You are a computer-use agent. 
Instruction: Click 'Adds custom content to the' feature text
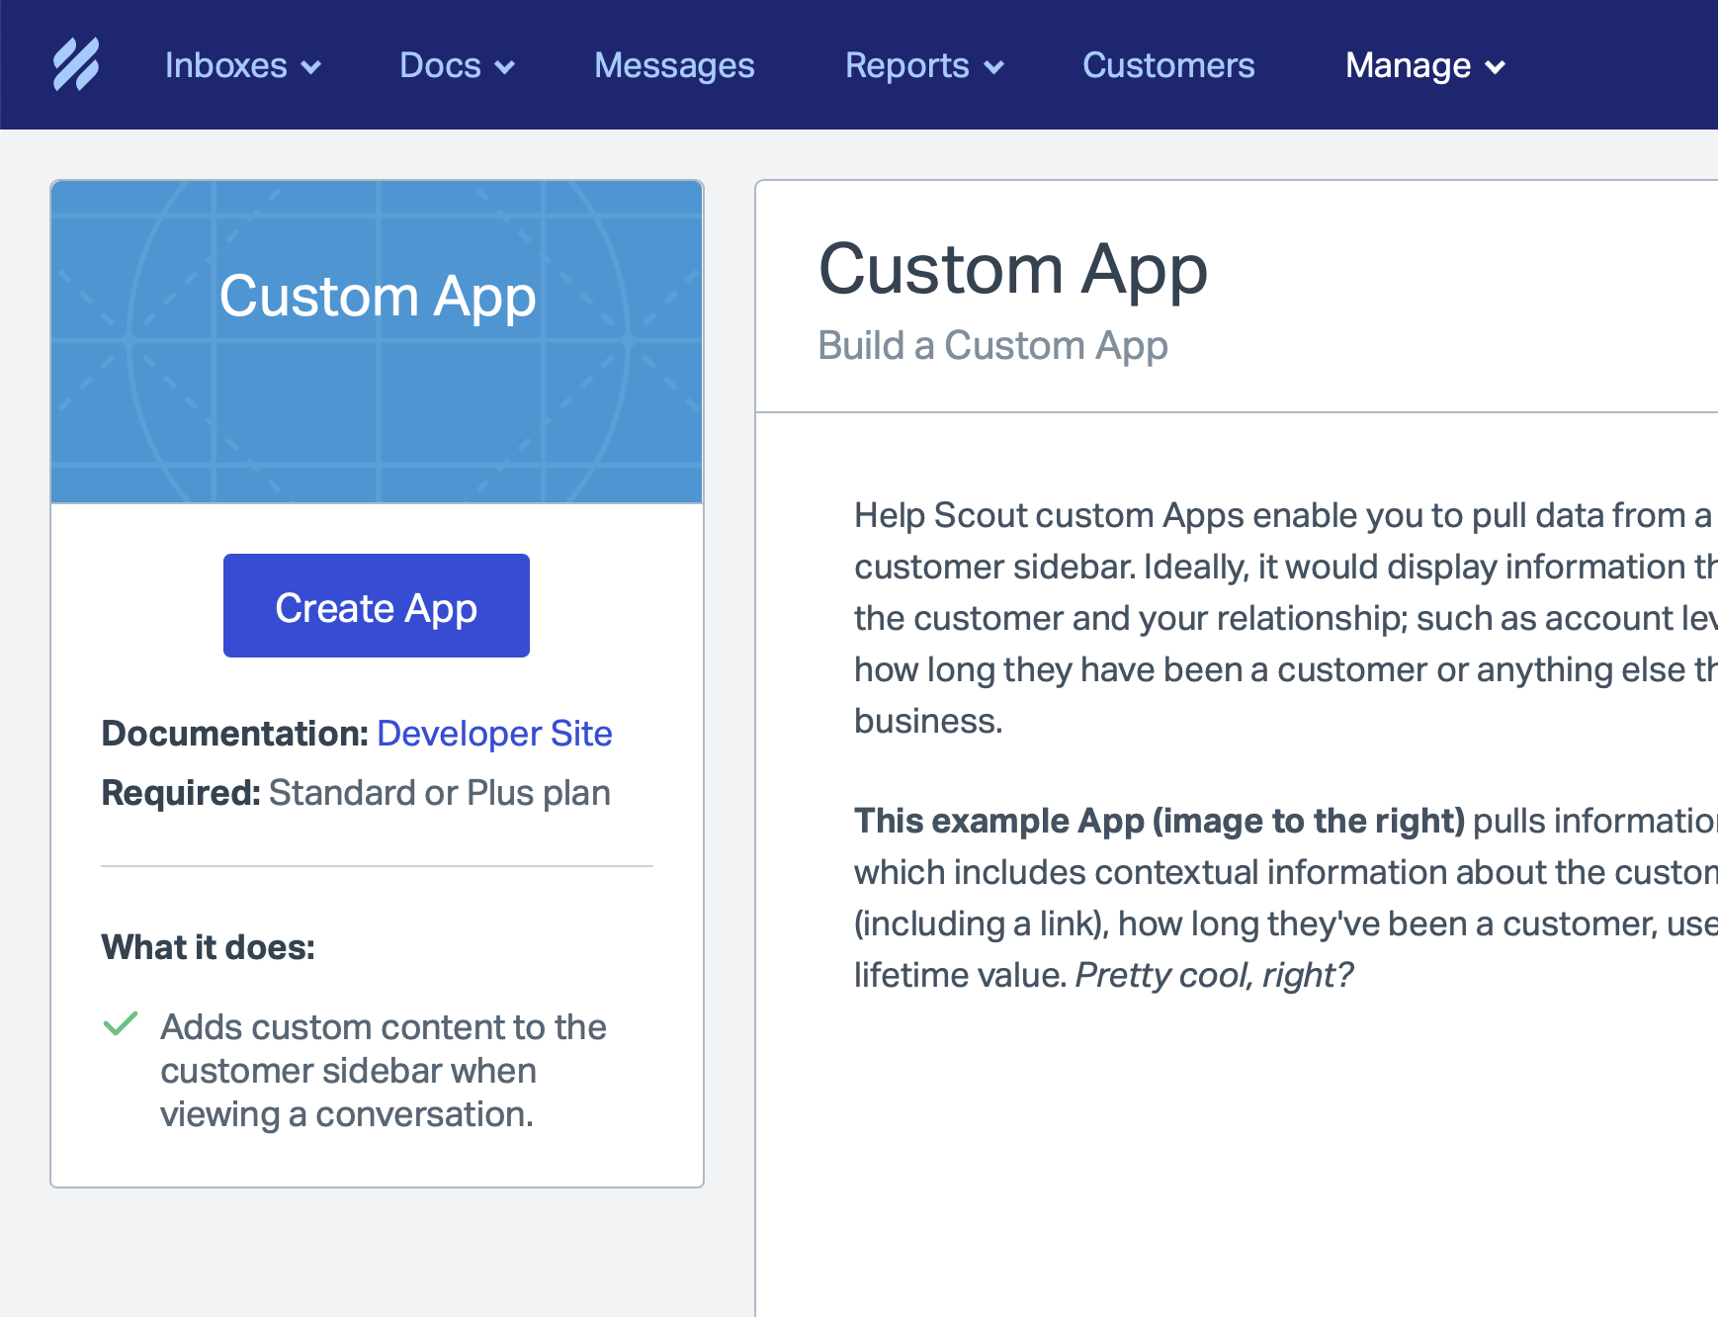[x=384, y=1027]
